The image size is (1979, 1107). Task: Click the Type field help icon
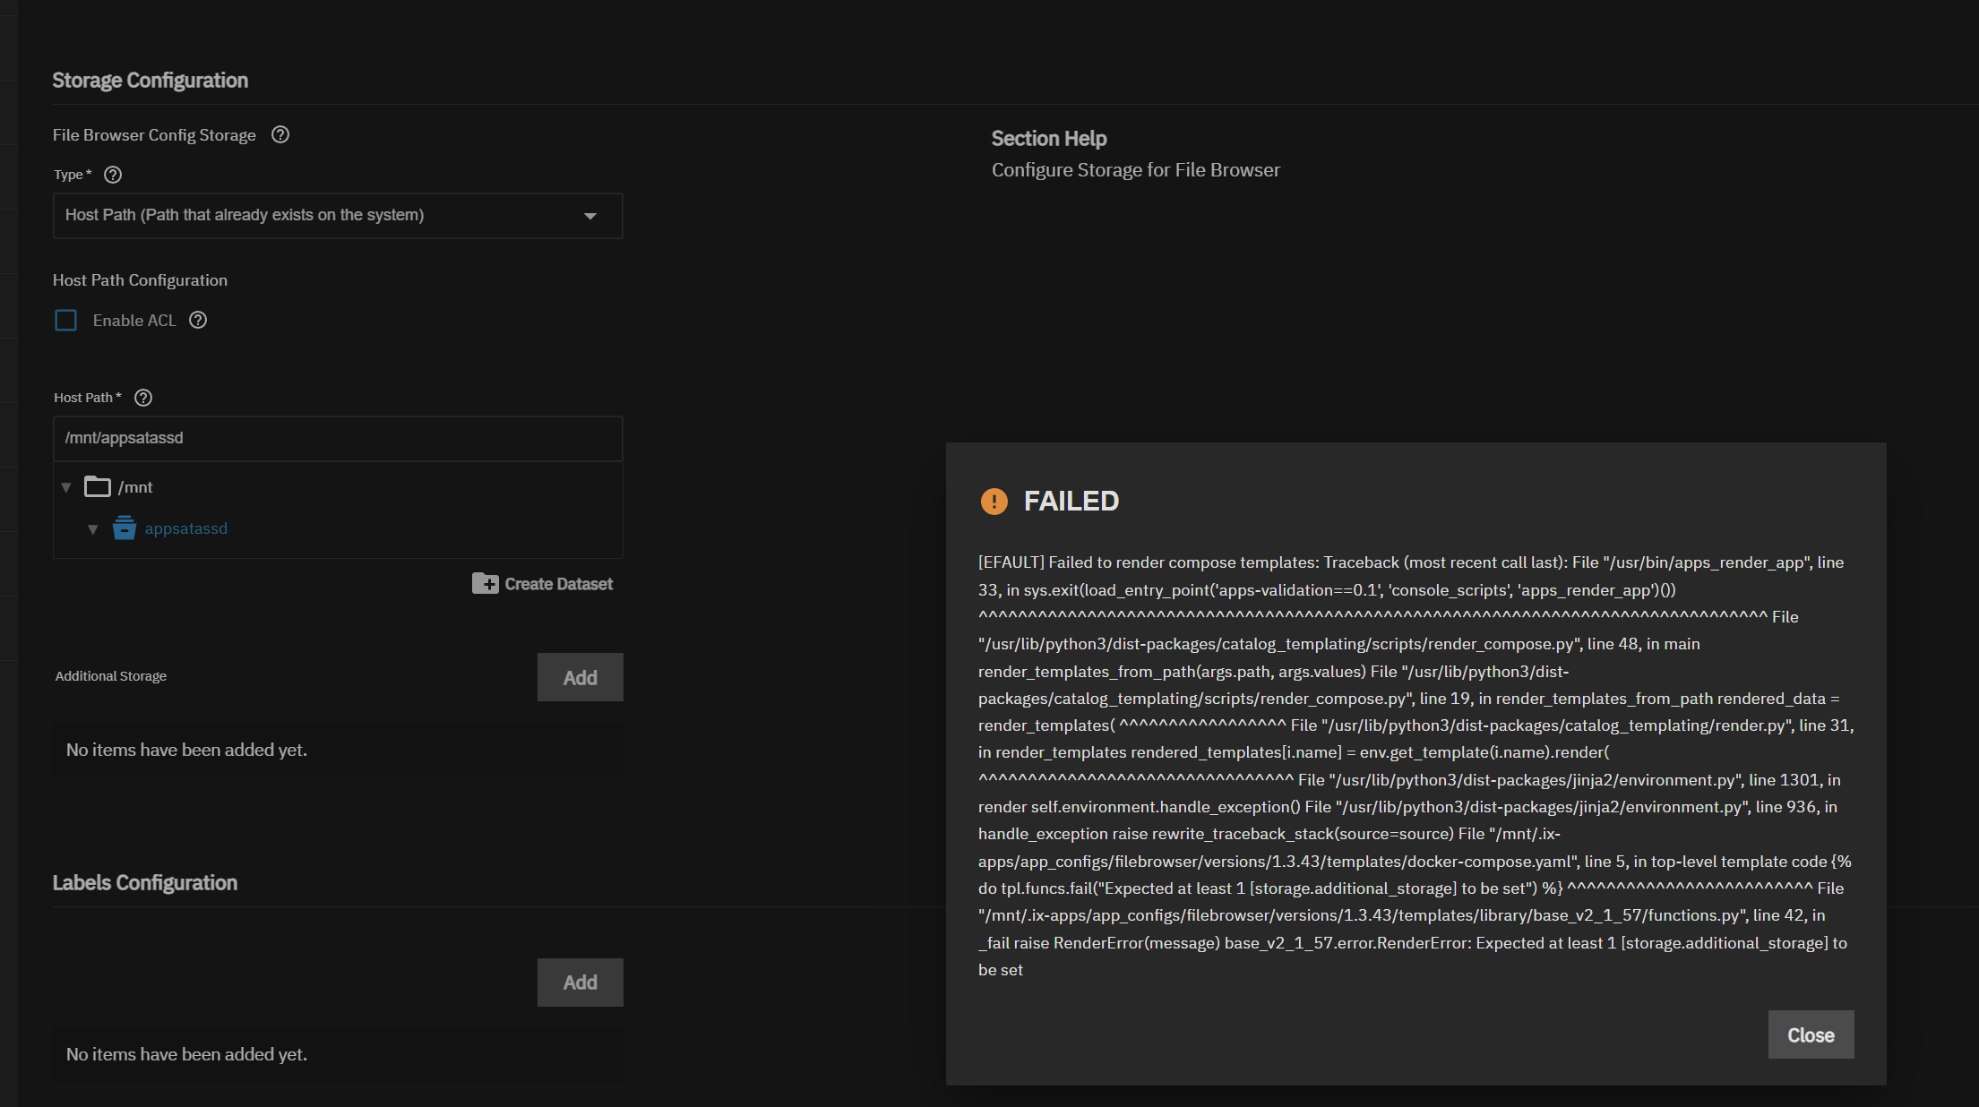coord(113,175)
